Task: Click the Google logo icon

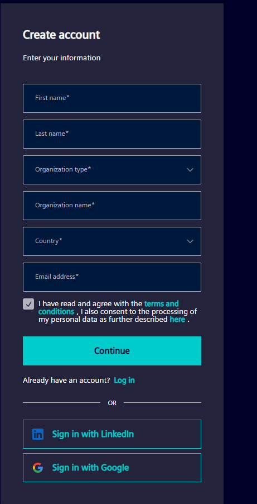Action: coord(38,467)
